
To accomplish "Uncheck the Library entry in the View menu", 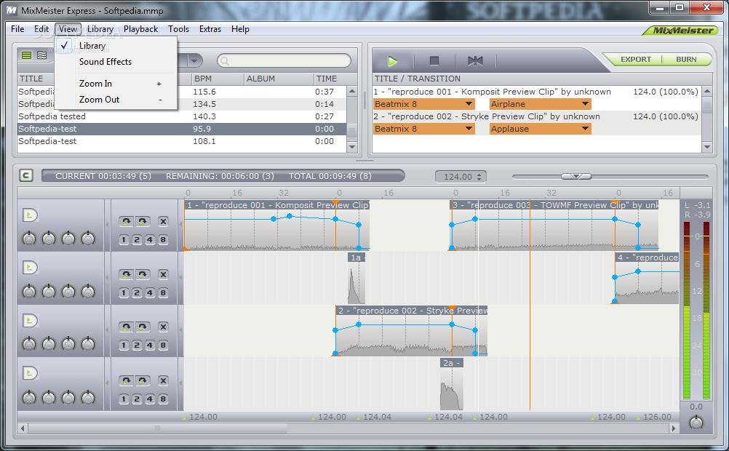I will pyautogui.click(x=115, y=46).
